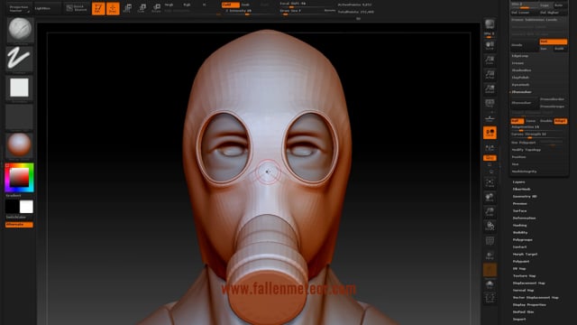
Task: Select the Half target polygon option
Action: point(517,121)
